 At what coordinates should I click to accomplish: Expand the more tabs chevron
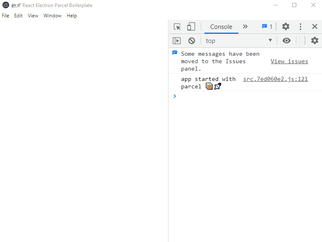coord(245,27)
